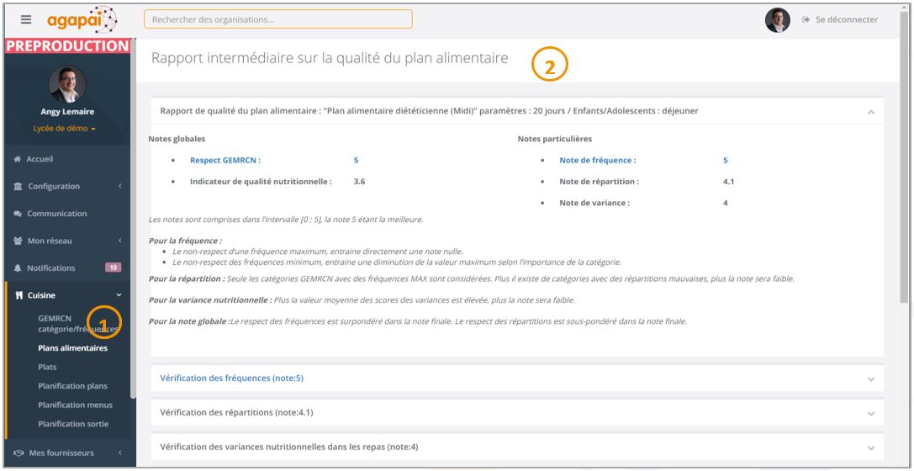Viewport: 914px width, 471px height.
Task: Select Plans alimentaires in sidebar
Action: (x=72, y=348)
